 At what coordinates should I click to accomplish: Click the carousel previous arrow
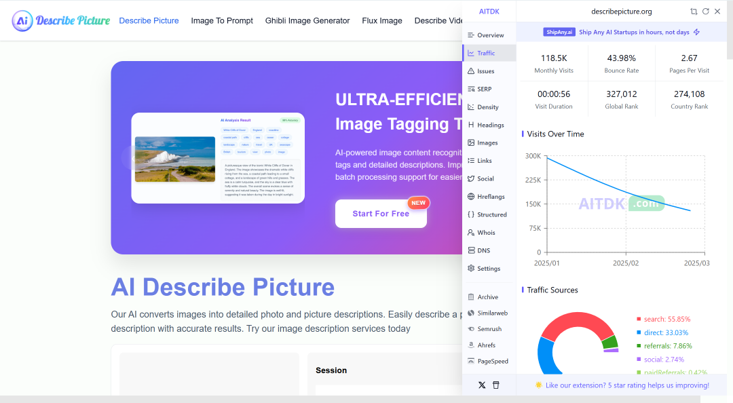[x=133, y=158]
